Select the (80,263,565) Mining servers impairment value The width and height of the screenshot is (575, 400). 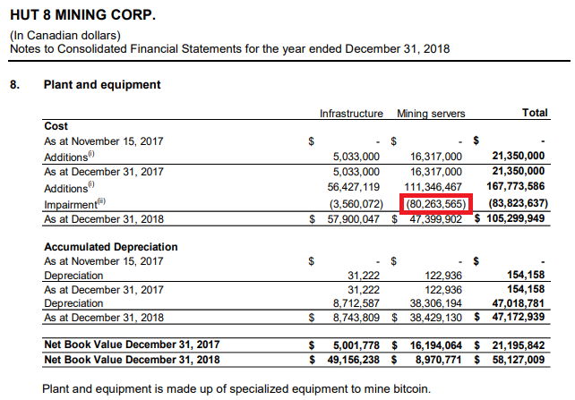[x=435, y=204]
